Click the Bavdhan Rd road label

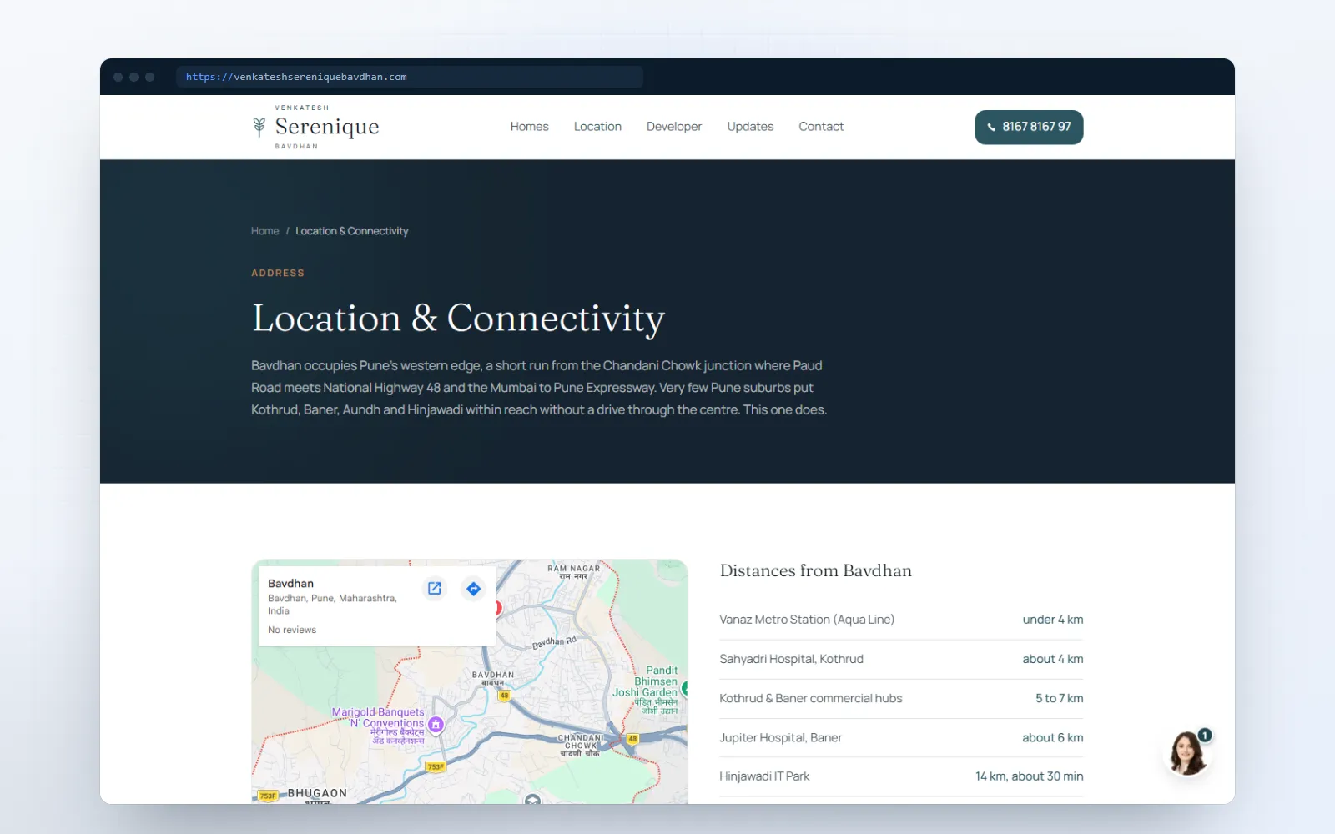tap(554, 642)
